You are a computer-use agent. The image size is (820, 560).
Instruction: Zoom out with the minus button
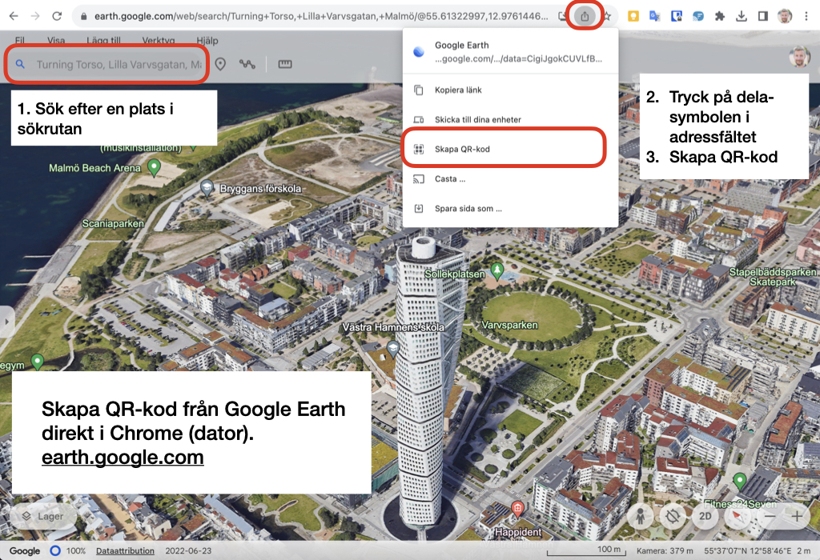(770, 517)
